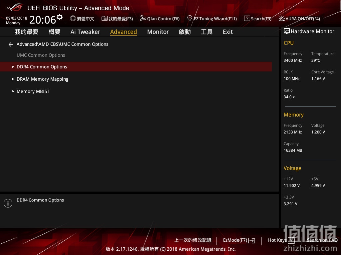
Task: Start EZ Tuning Wizard(F11)
Action: 215,19
